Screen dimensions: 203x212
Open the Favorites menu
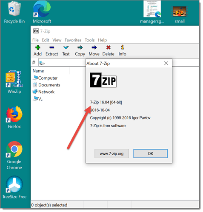coord(73,40)
